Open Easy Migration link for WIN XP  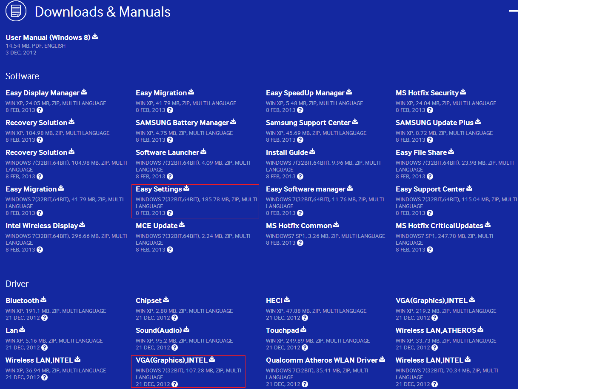click(x=161, y=93)
